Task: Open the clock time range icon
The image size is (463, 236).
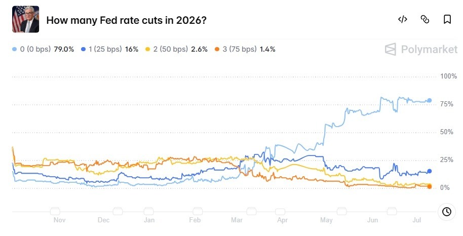Action: tap(446, 212)
